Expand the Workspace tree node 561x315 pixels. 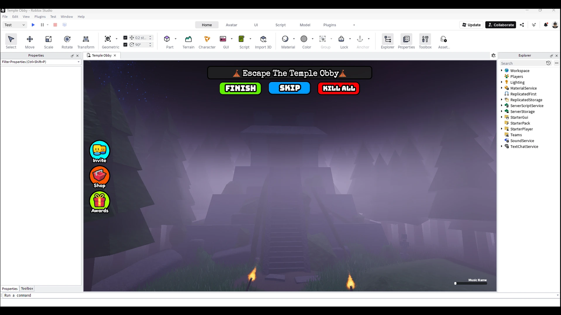(x=501, y=70)
